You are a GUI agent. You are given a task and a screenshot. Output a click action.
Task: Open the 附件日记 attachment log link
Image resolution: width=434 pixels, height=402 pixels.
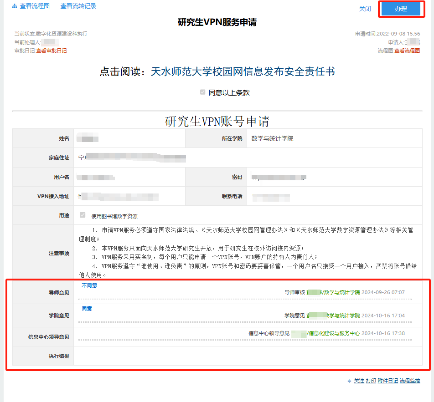pos(387,381)
